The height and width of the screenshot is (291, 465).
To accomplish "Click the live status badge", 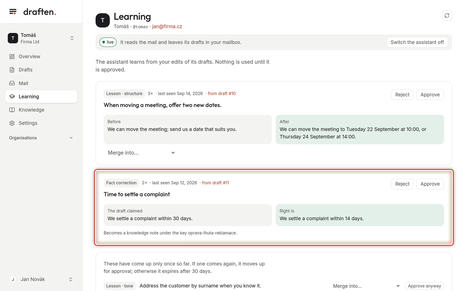I will pyautogui.click(x=108, y=42).
